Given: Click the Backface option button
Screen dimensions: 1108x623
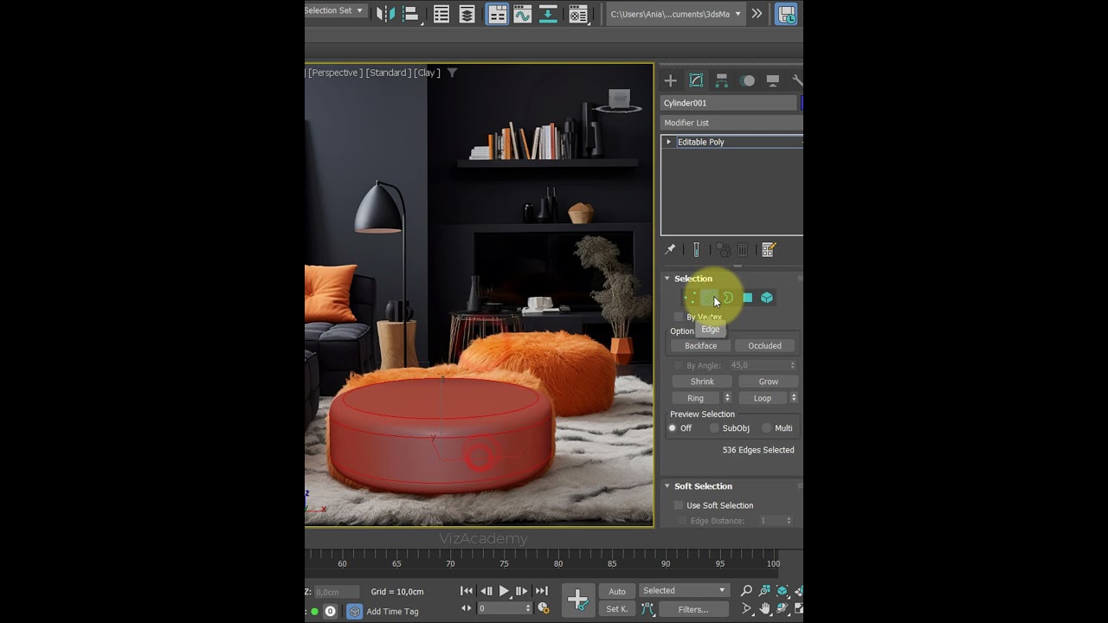Looking at the screenshot, I should [x=700, y=346].
